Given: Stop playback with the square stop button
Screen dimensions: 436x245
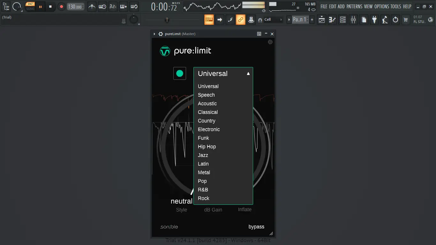Looking at the screenshot, I should [50, 6].
